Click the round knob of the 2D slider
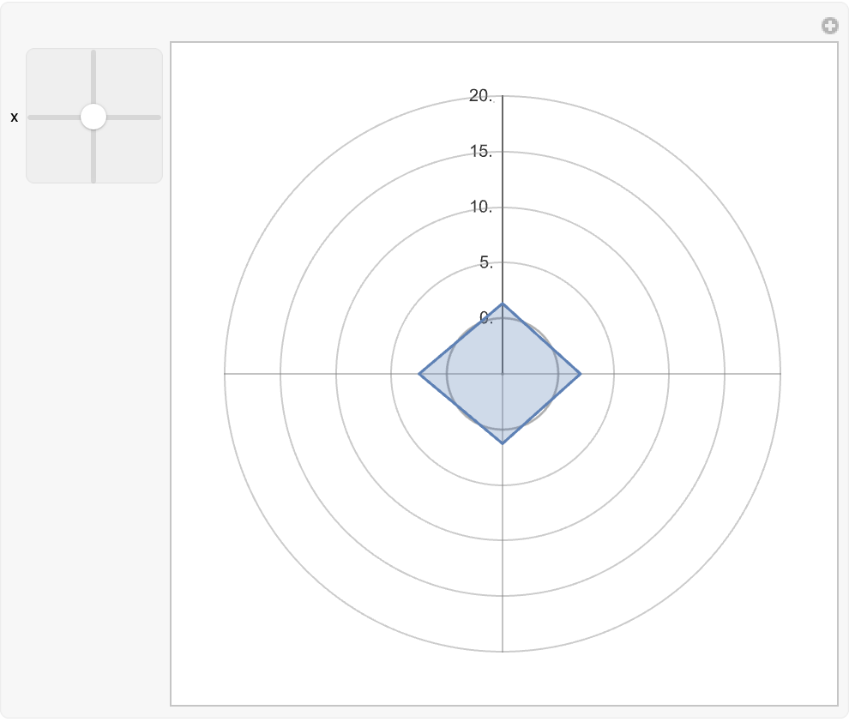The width and height of the screenshot is (849, 722). (93, 117)
